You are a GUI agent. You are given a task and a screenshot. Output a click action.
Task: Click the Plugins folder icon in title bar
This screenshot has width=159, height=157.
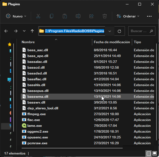pyautogui.click(x=4, y=4)
